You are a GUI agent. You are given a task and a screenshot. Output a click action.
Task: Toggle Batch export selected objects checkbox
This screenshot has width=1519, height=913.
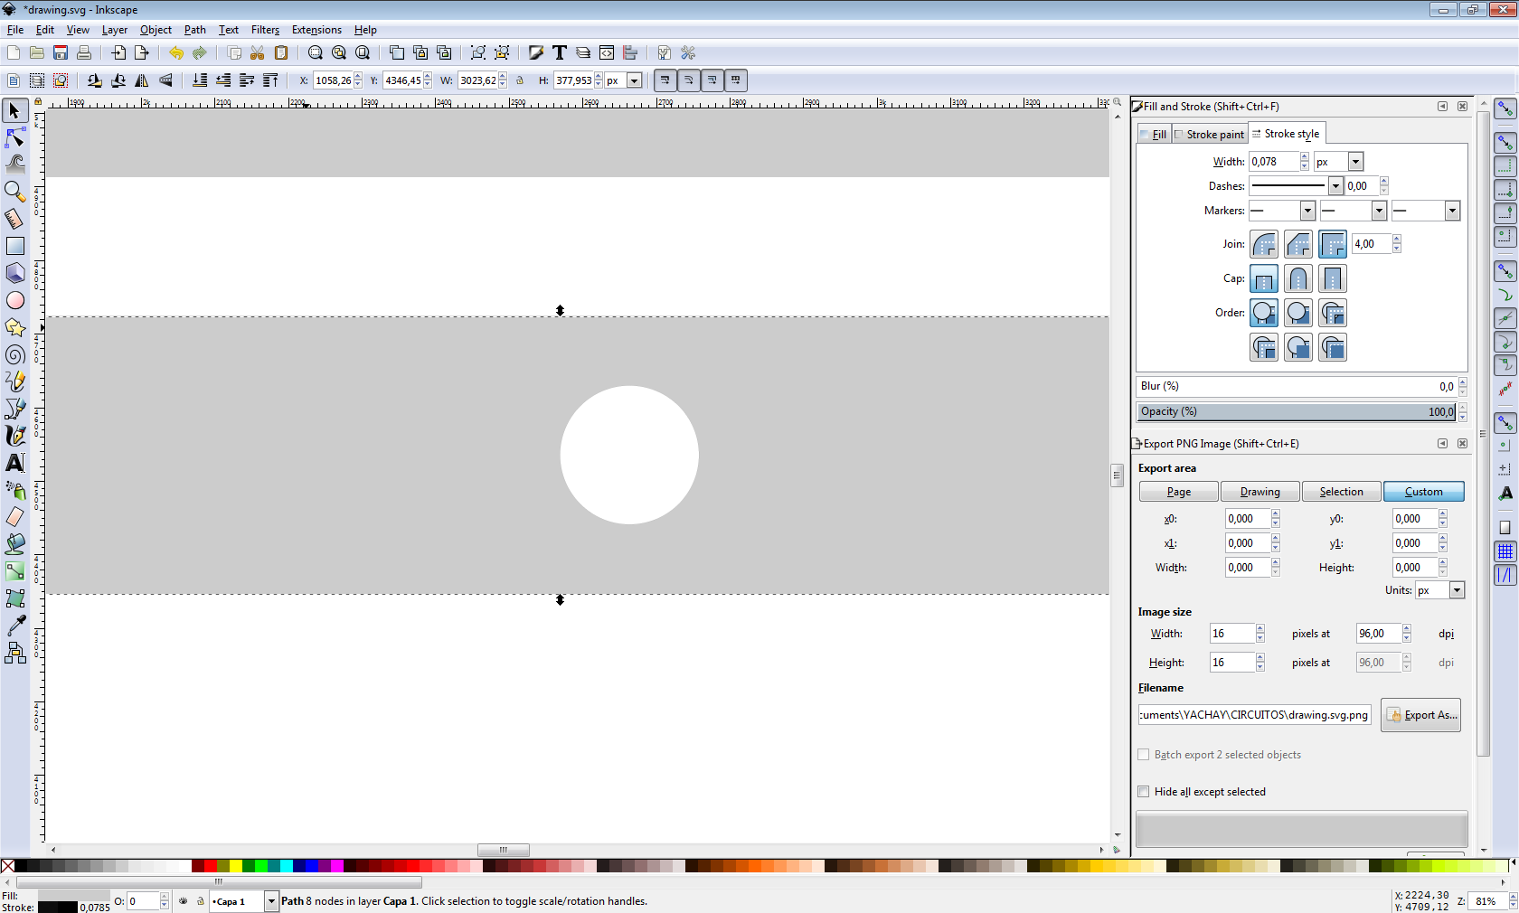point(1144,755)
